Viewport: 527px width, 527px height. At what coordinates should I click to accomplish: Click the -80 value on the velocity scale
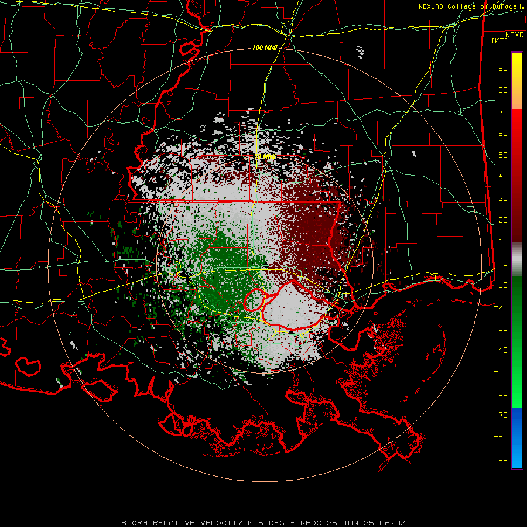click(x=501, y=437)
